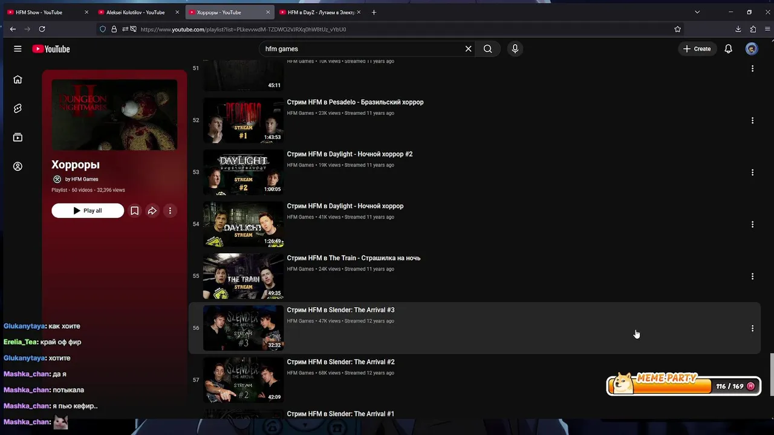Close the Хорроры YouTube tab
The height and width of the screenshot is (435, 774).
click(268, 12)
